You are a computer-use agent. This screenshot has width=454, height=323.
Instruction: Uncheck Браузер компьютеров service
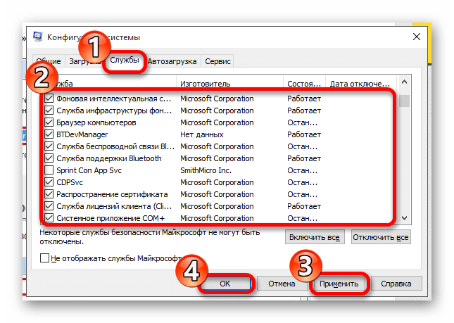click(49, 122)
